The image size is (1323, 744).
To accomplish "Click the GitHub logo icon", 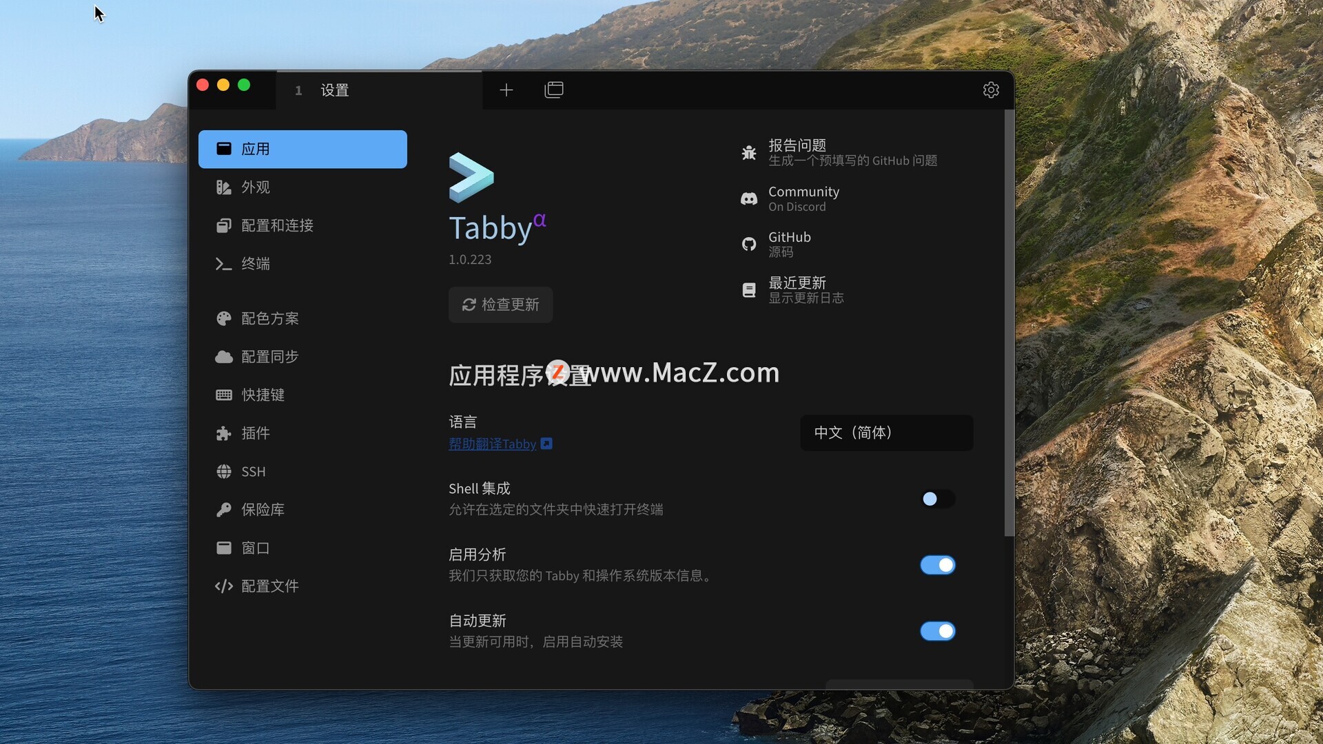I will tap(749, 245).
